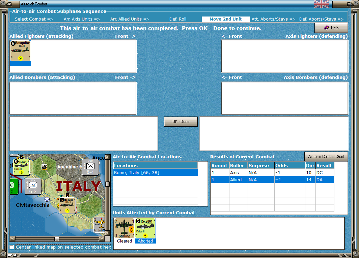This screenshot has height=258, width=359.
Task: Click the Die column header
Action: click(x=310, y=165)
